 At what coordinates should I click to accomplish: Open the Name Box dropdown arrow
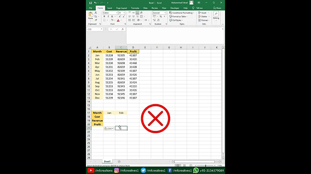coord(102,29)
